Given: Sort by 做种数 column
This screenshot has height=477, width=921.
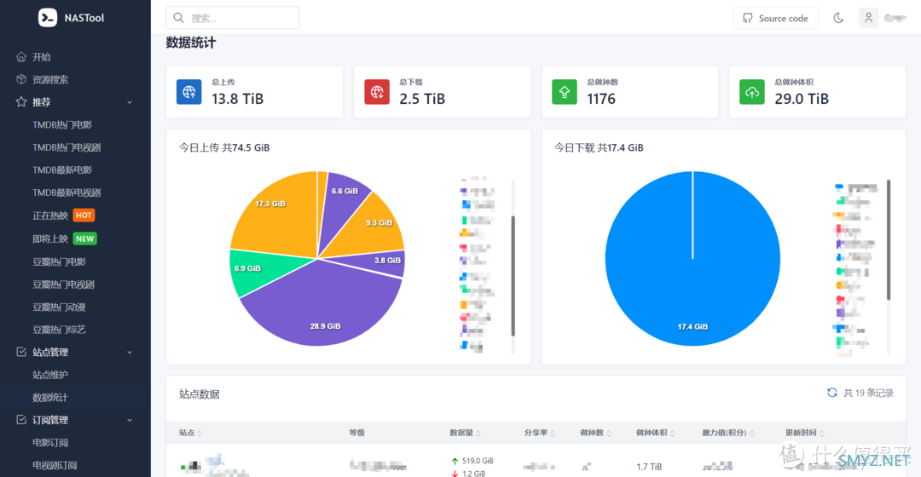Looking at the screenshot, I should tap(595, 433).
